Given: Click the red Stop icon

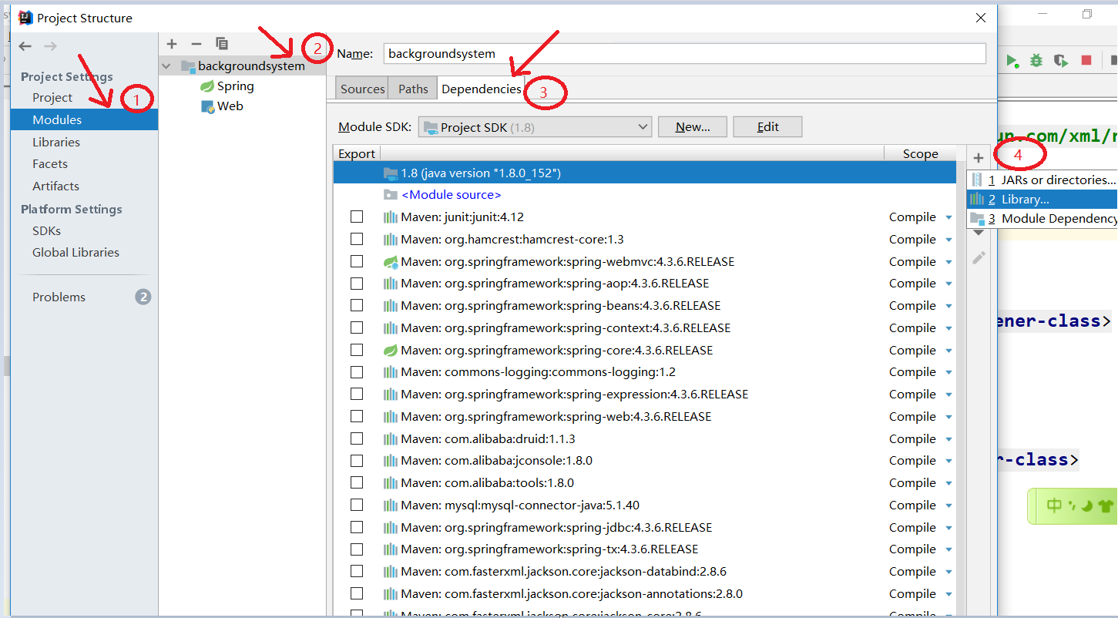Looking at the screenshot, I should tap(1086, 59).
